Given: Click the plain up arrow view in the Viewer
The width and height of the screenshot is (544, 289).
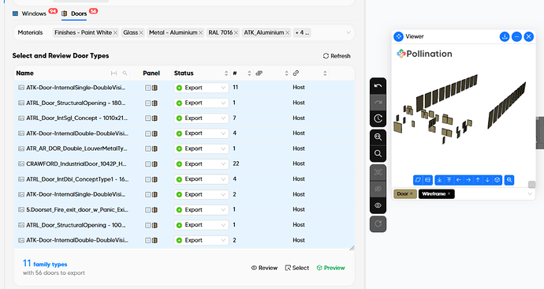Looking at the screenshot, I should [x=478, y=180].
